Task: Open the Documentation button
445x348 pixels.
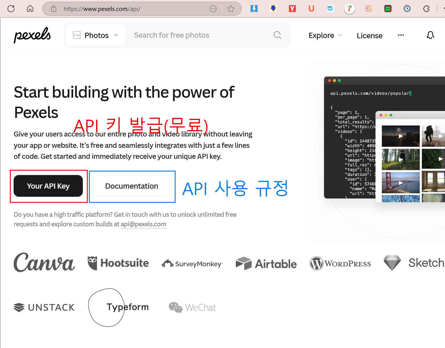Action: (132, 186)
